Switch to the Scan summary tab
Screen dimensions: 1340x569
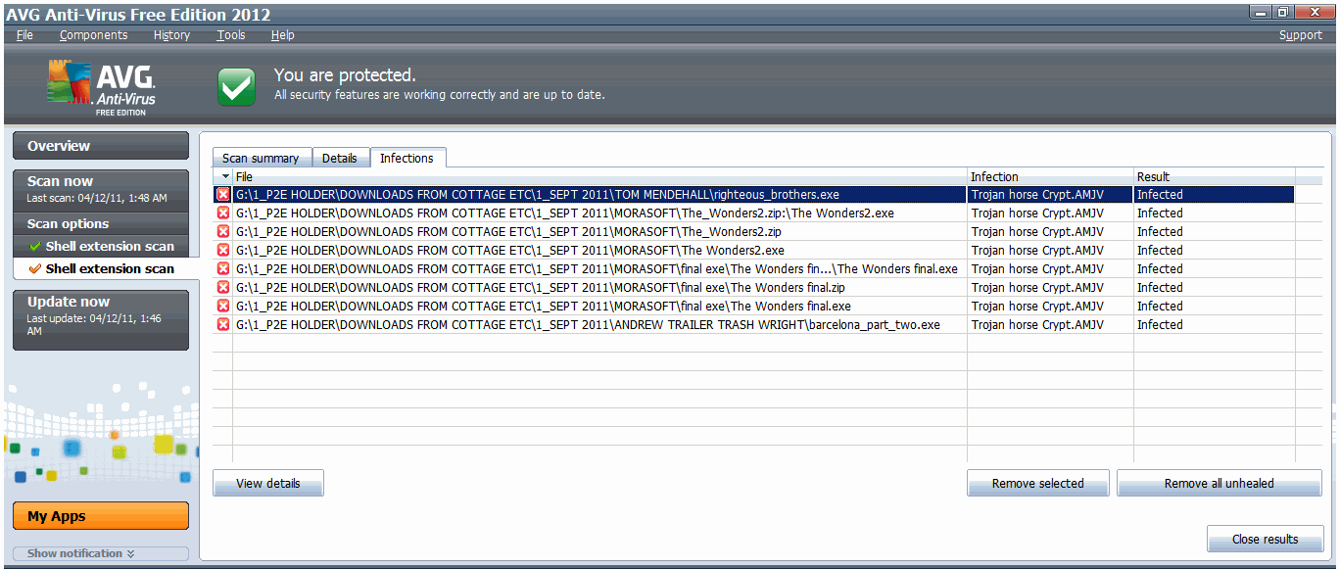coord(261,159)
